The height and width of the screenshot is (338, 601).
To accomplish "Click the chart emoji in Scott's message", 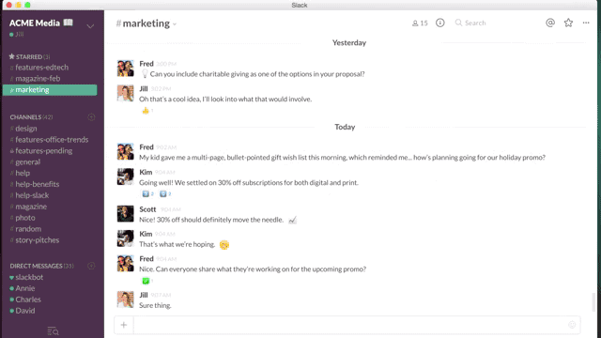I will (292, 220).
